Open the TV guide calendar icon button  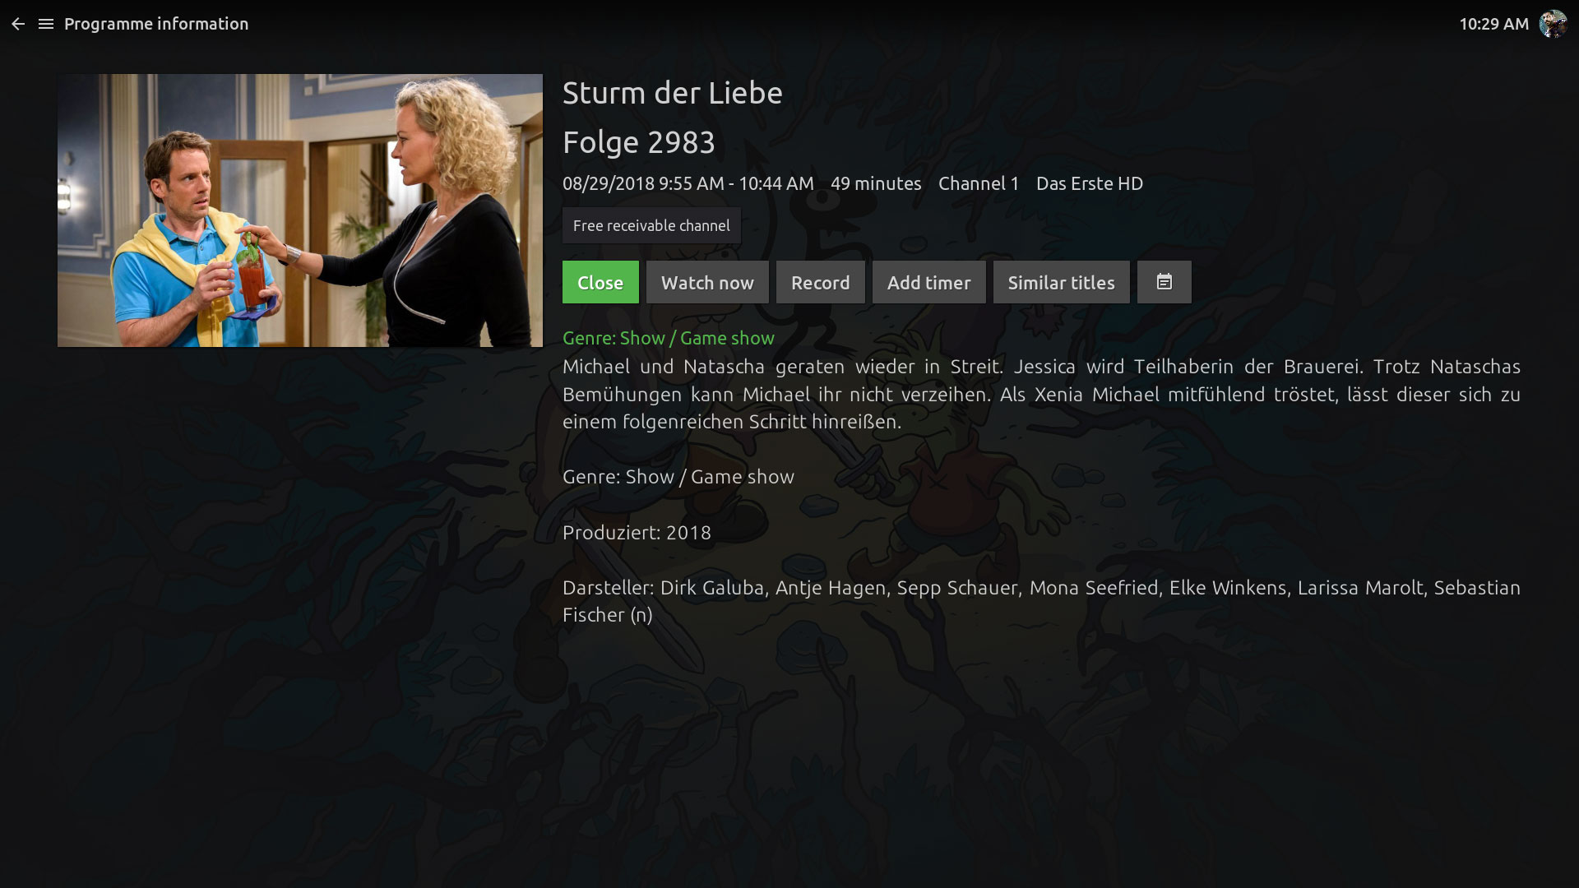pos(1164,282)
